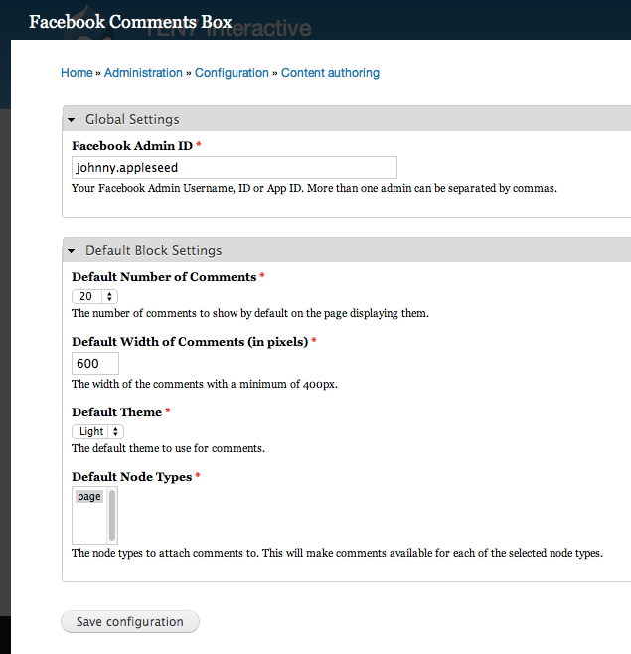
Task: Click the Save configuration button
Action: pos(130,622)
